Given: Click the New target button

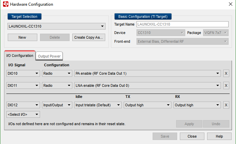Looking at the screenshot, I should pos(22,37).
